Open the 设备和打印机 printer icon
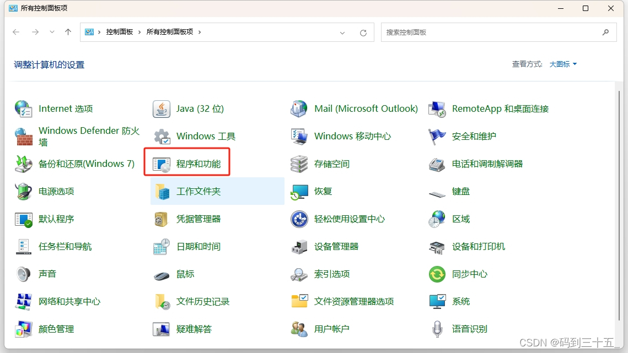The image size is (628, 353). (437, 247)
